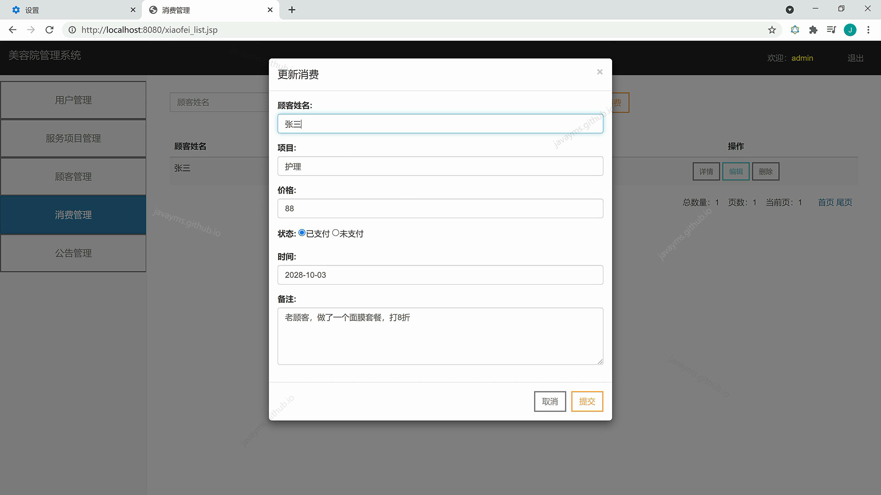
Task: Open new tab with plus icon
Action: point(292,10)
